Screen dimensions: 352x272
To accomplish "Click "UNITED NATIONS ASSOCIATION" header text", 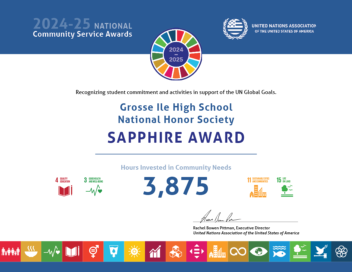I will tap(284, 26).
